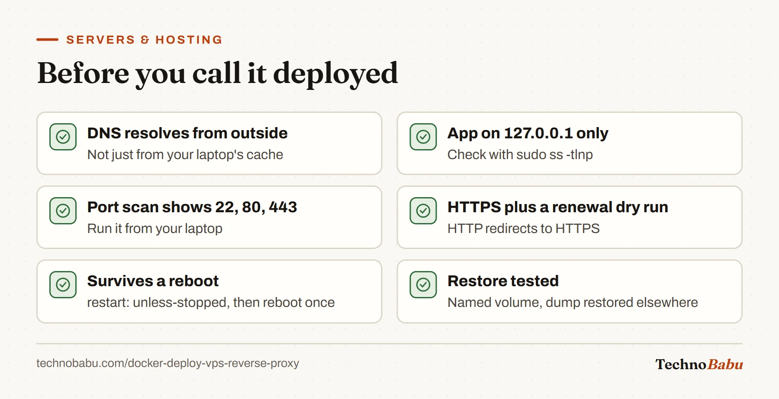This screenshot has width=779, height=399.
Task: Click 'restart: unless-stopped, then reboot once' text
Action: 211,303
